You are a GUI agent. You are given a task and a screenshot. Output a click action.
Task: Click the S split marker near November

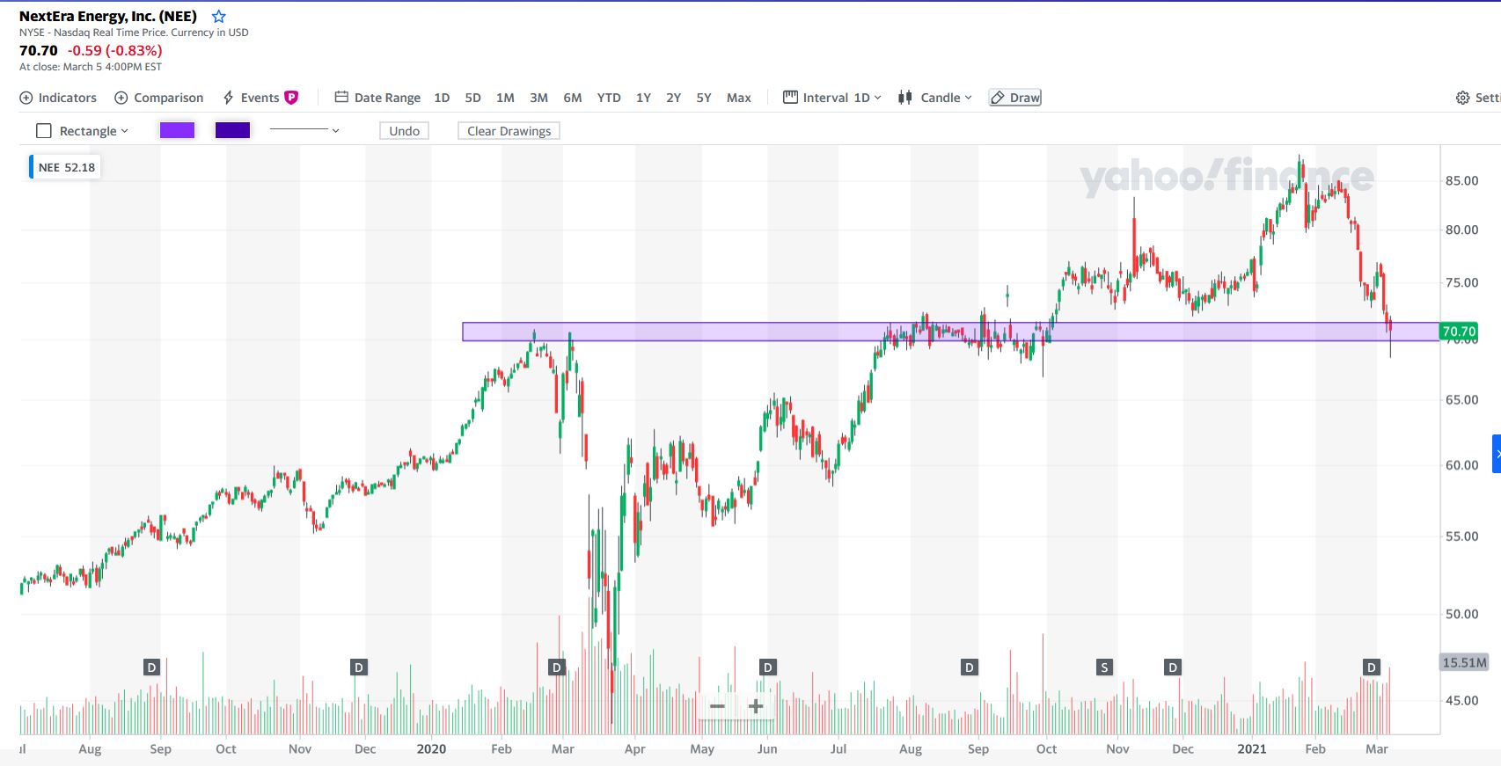1104,668
